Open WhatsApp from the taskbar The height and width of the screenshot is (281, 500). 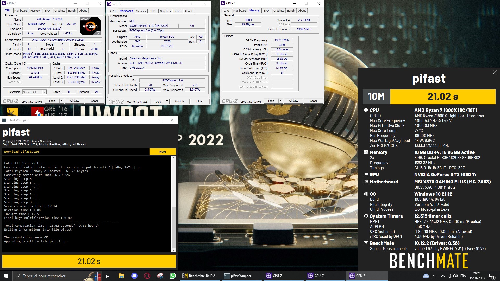[173, 276]
